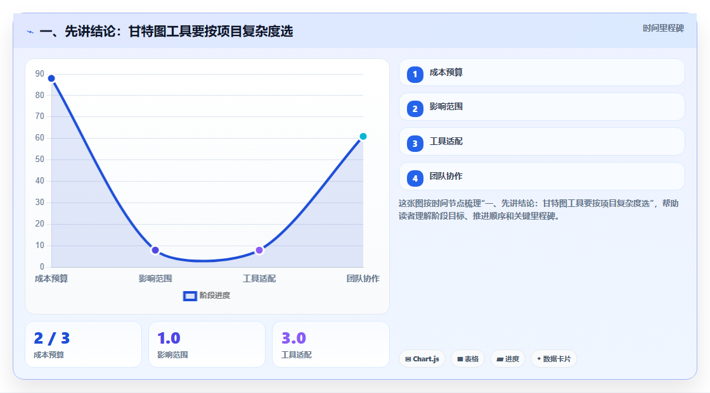Click the 阶段进度 legend text
This screenshot has height=393, width=710.
coord(215,296)
